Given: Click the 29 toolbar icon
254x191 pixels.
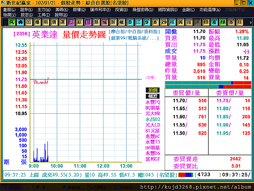Looking at the screenshot, I should click(x=163, y=22).
